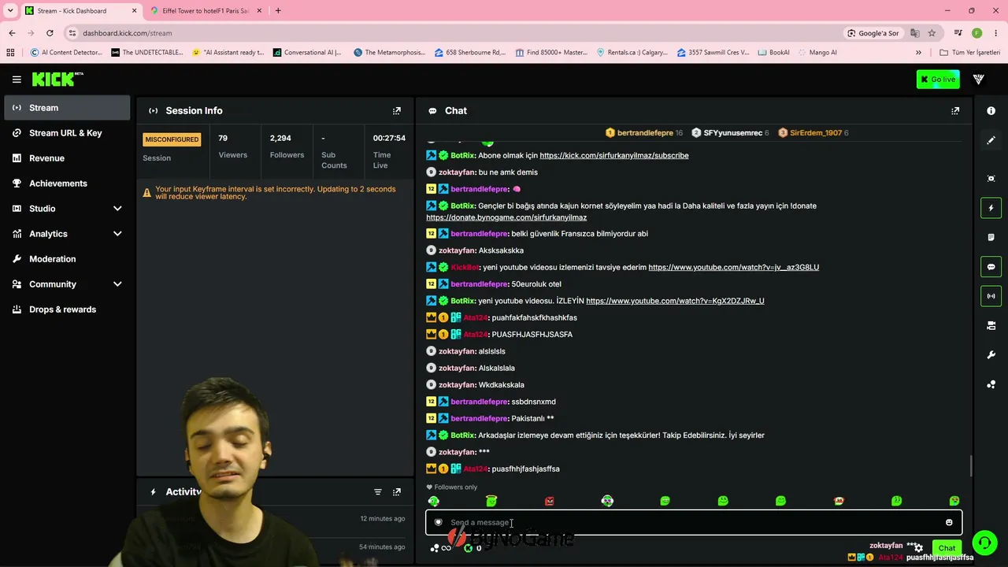Go back to the previous page
The width and height of the screenshot is (1008, 567).
tap(12, 33)
